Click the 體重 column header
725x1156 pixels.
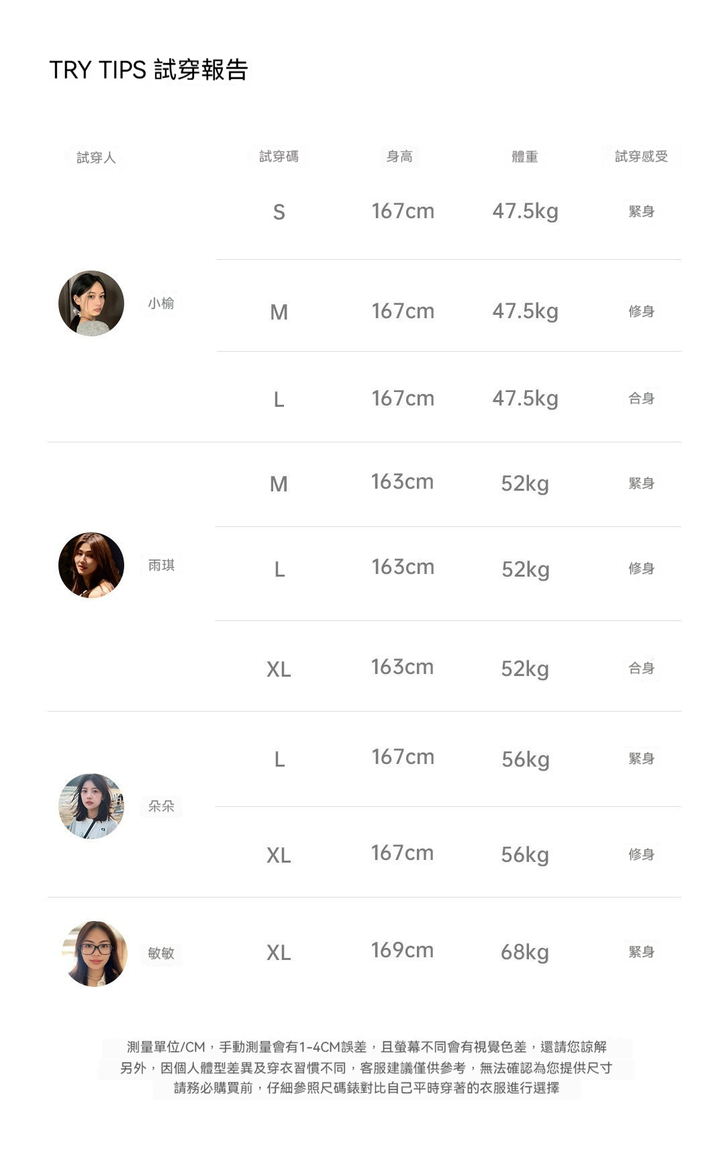tap(524, 156)
